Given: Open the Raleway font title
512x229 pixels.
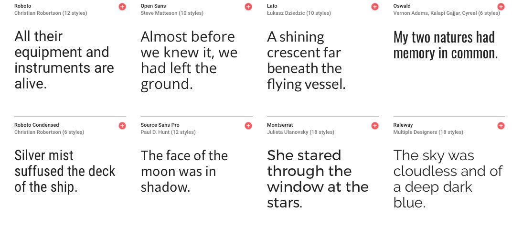Looking at the screenshot, I should tap(403, 125).
